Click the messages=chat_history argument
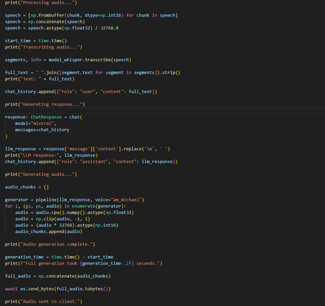325x306 pixels. [x=42, y=130]
